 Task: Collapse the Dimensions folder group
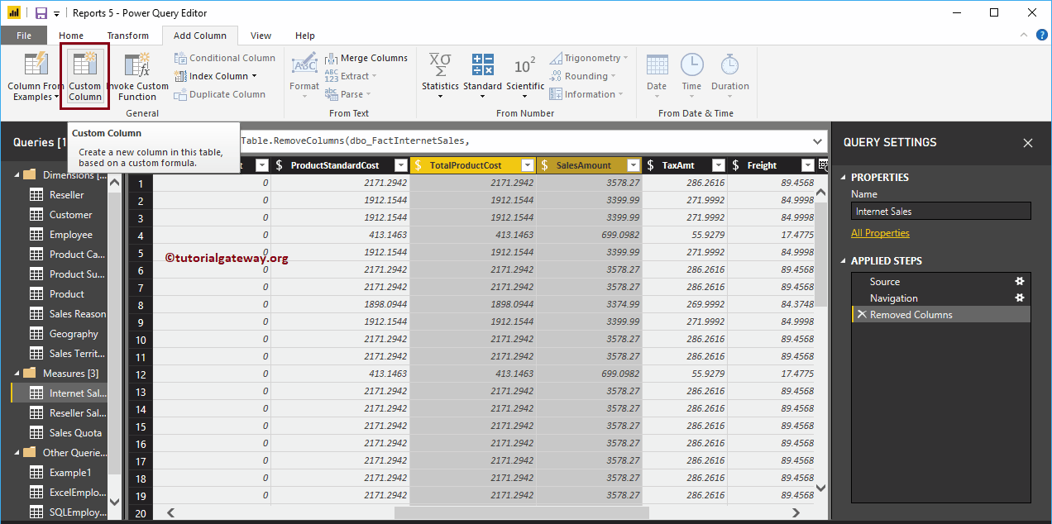pyautogui.click(x=17, y=175)
